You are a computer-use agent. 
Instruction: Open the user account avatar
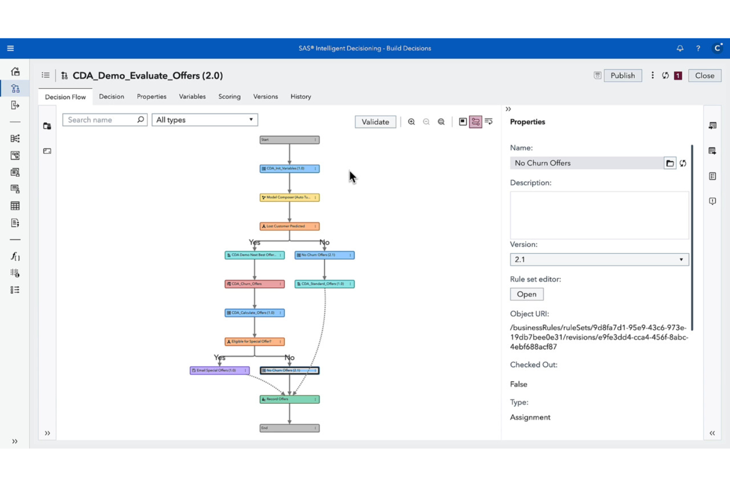pos(718,48)
